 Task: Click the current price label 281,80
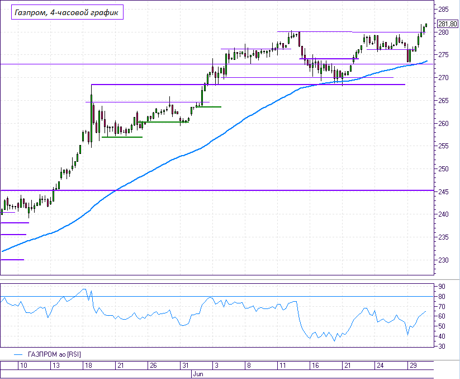pos(448,24)
